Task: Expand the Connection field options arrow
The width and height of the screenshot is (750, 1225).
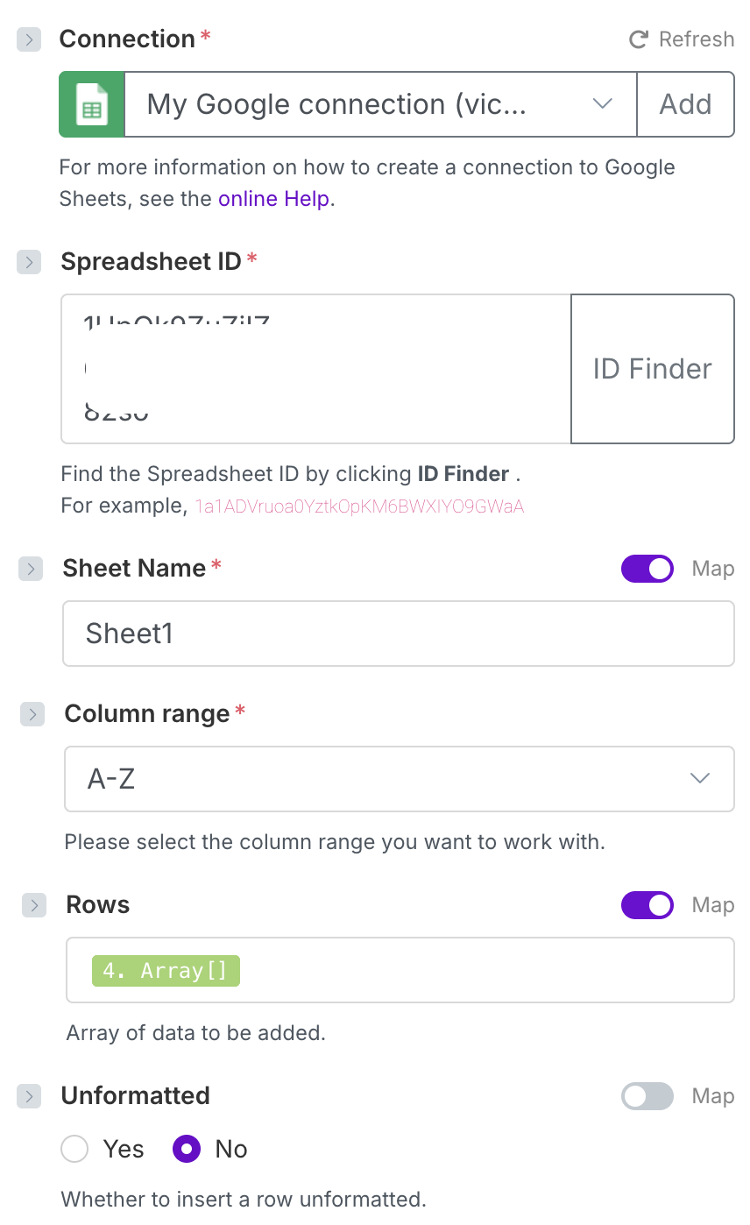Action: click(x=29, y=39)
